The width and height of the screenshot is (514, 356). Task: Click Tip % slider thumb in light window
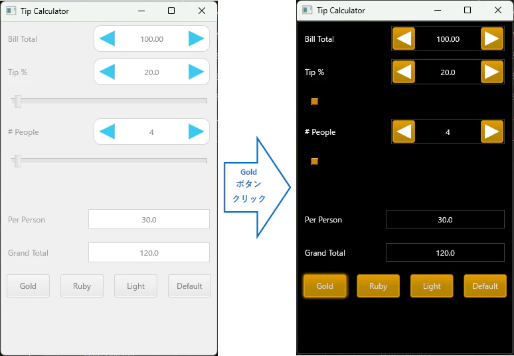coord(18,102)
